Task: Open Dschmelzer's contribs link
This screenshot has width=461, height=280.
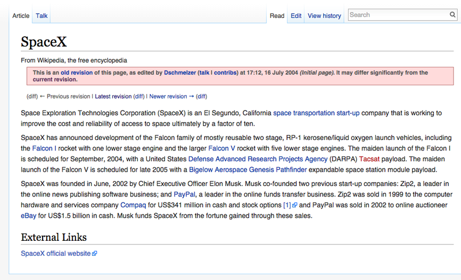Action: (x=225, y=73)
